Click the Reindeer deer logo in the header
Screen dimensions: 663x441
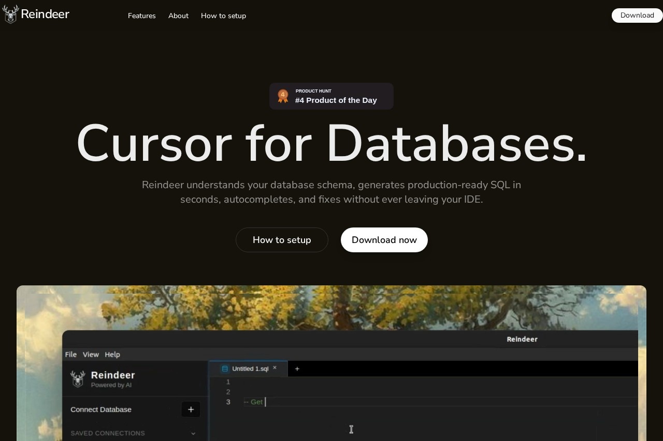[10, 14]
